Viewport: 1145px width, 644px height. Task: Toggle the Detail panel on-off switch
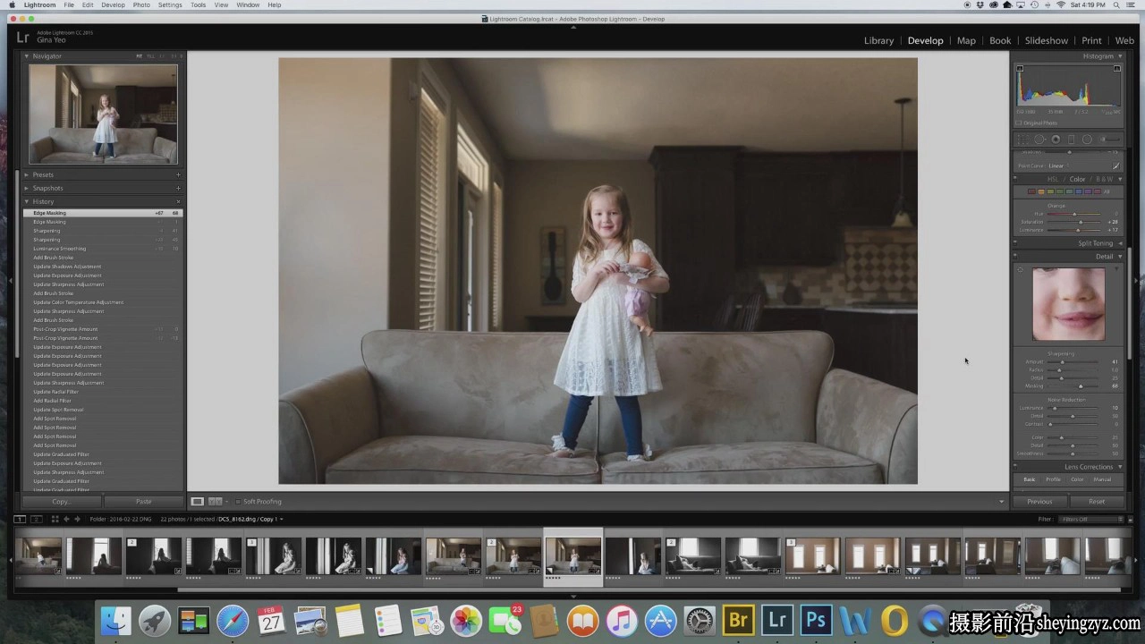click(1016, 257)
